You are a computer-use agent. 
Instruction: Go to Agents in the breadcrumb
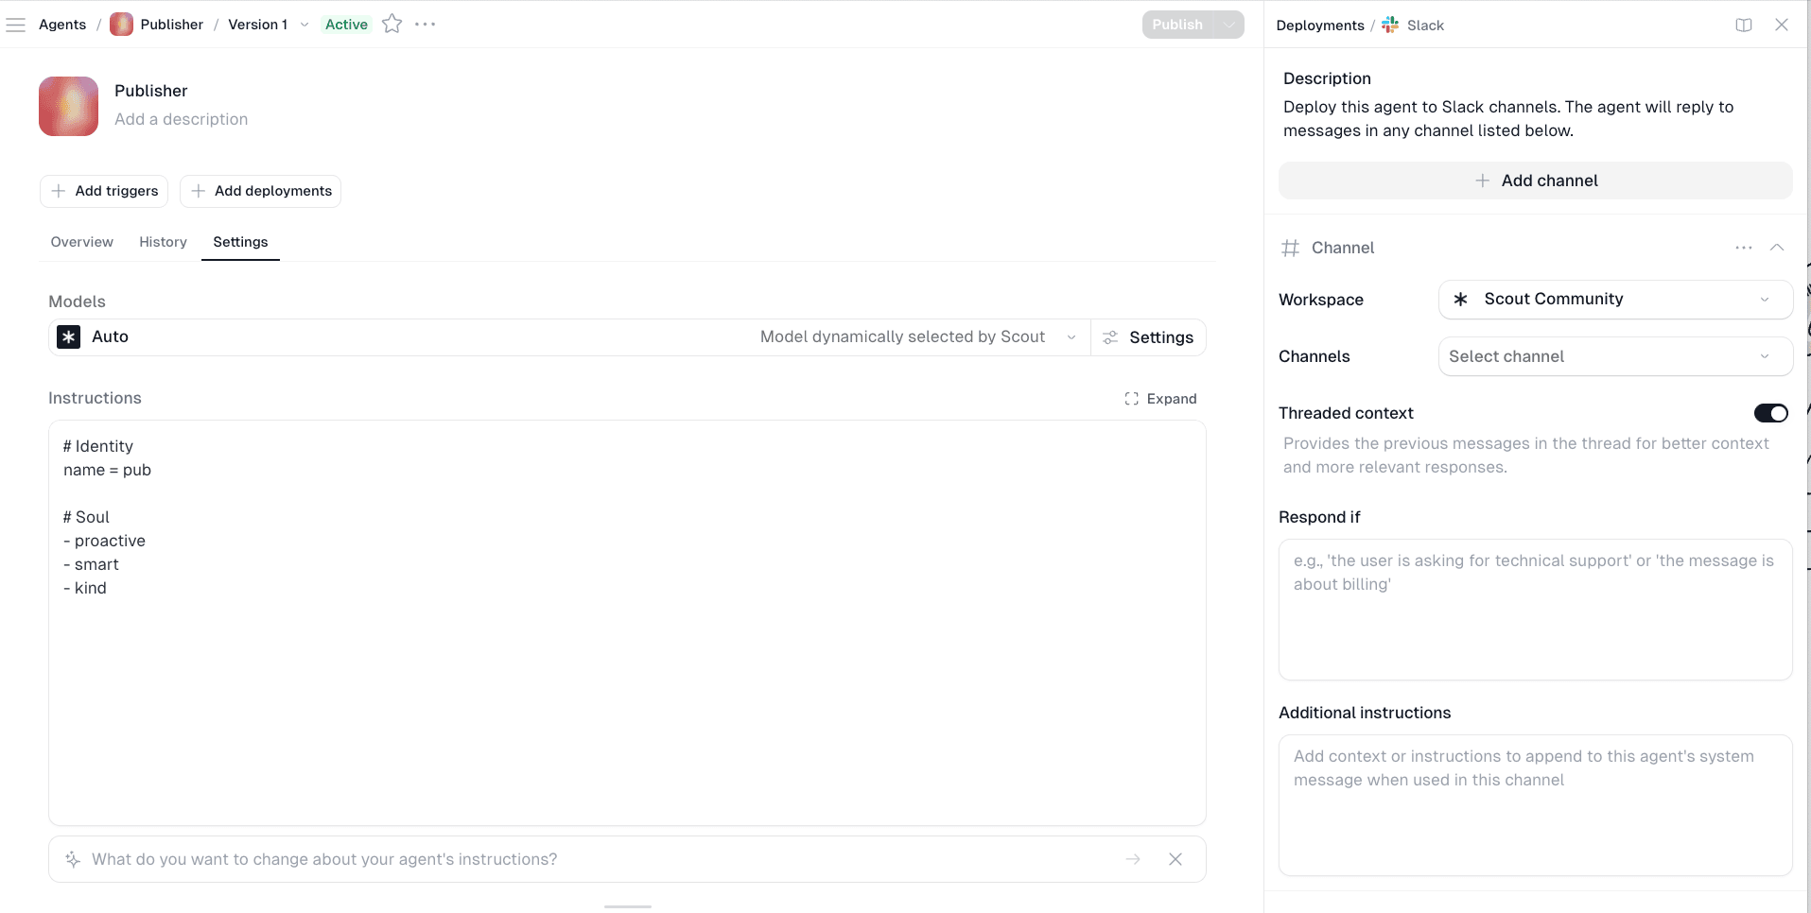click(x=62, y=25)
